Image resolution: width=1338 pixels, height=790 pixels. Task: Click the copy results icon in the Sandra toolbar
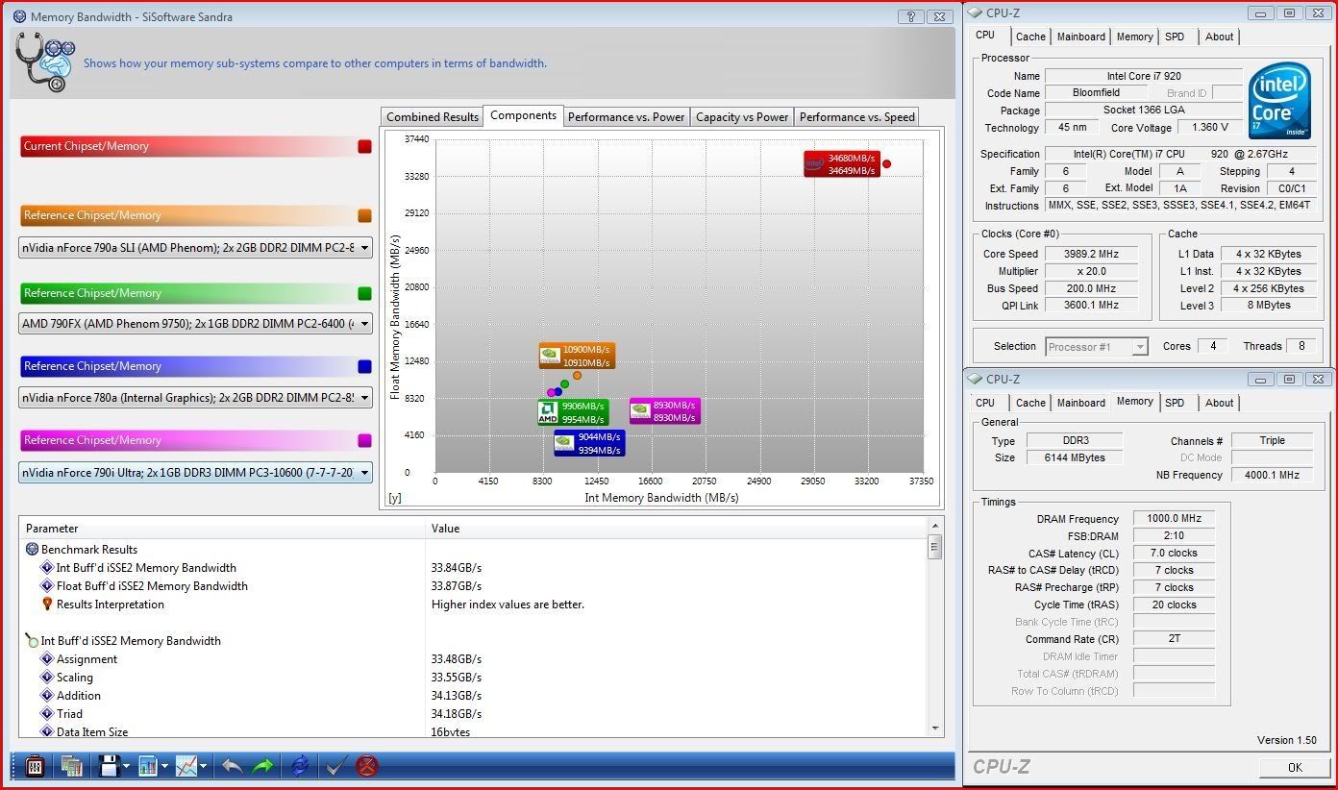pyautogui.click(x=71, y=766)
